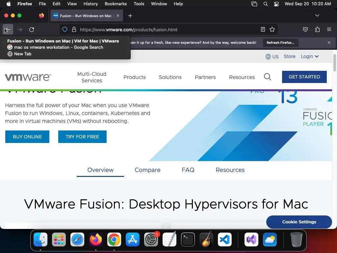
Task: Click the Firefox View icon
Action: [41, 15]
